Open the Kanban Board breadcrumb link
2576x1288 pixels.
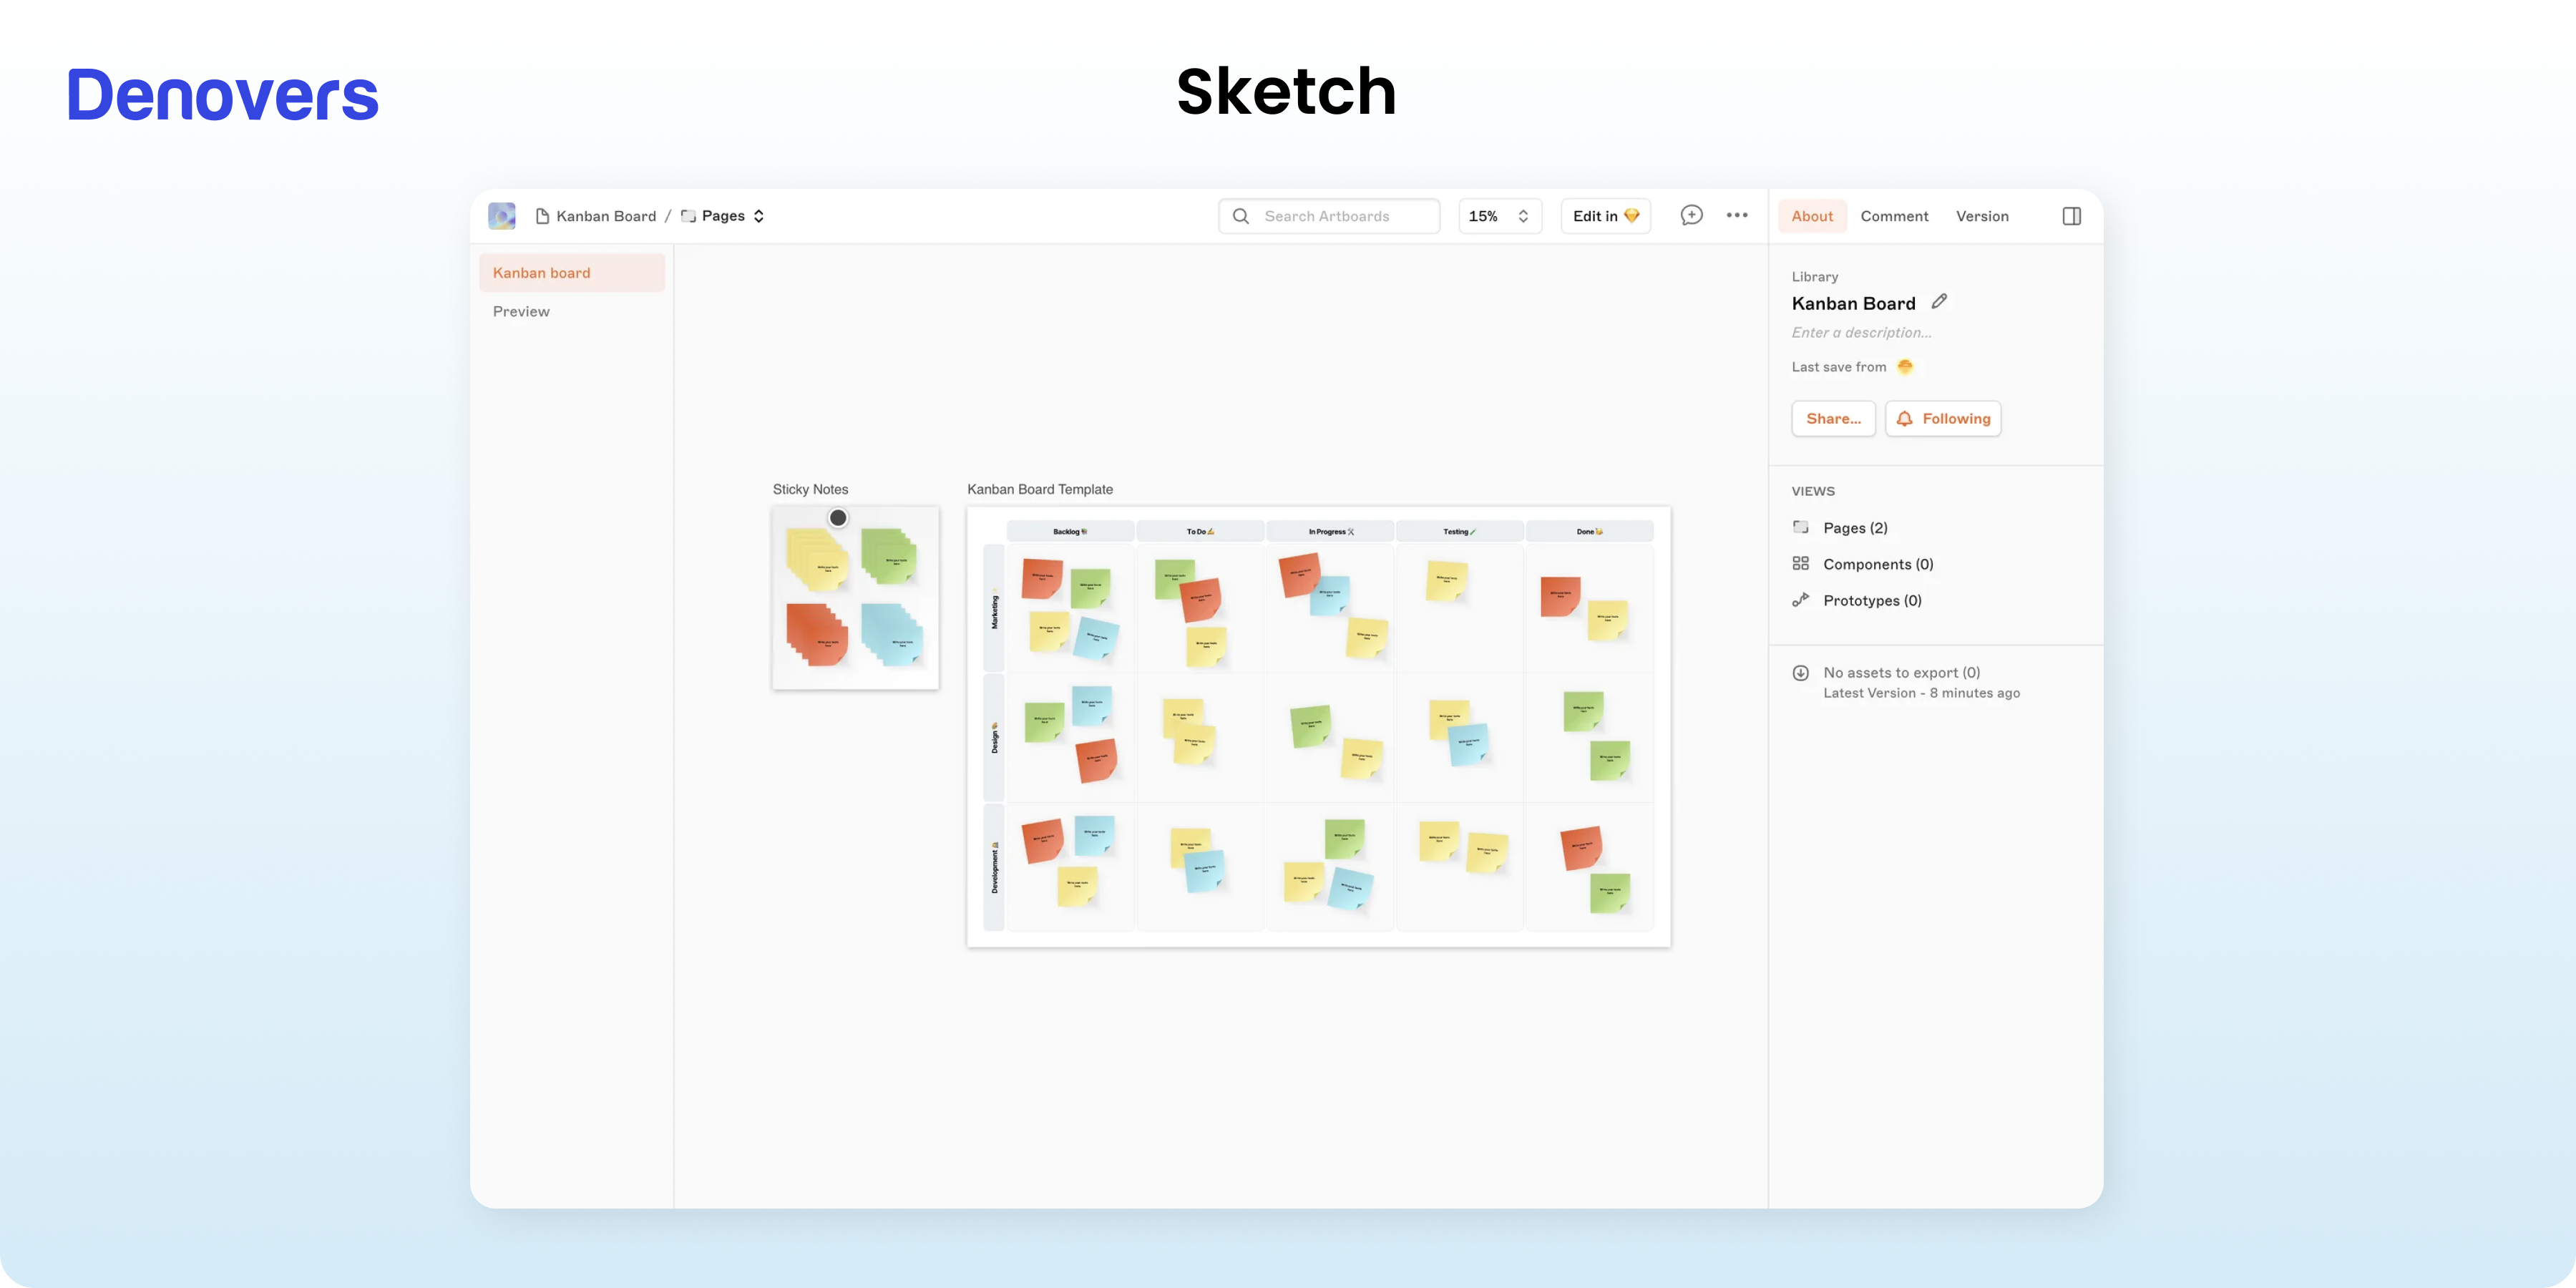pyautogui.click(x=606, y=216)
